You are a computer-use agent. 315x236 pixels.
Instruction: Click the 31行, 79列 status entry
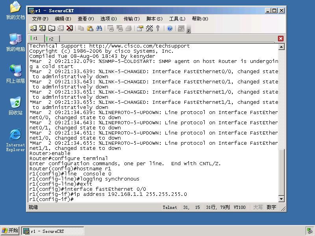218,207
